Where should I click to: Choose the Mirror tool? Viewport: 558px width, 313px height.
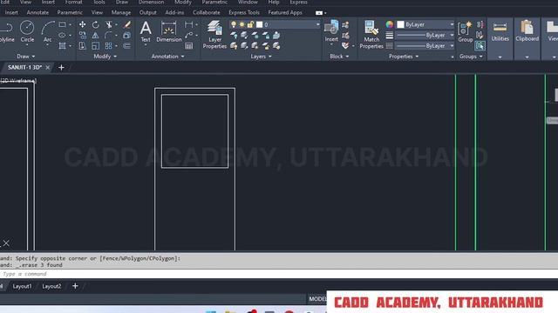(95, 35)
